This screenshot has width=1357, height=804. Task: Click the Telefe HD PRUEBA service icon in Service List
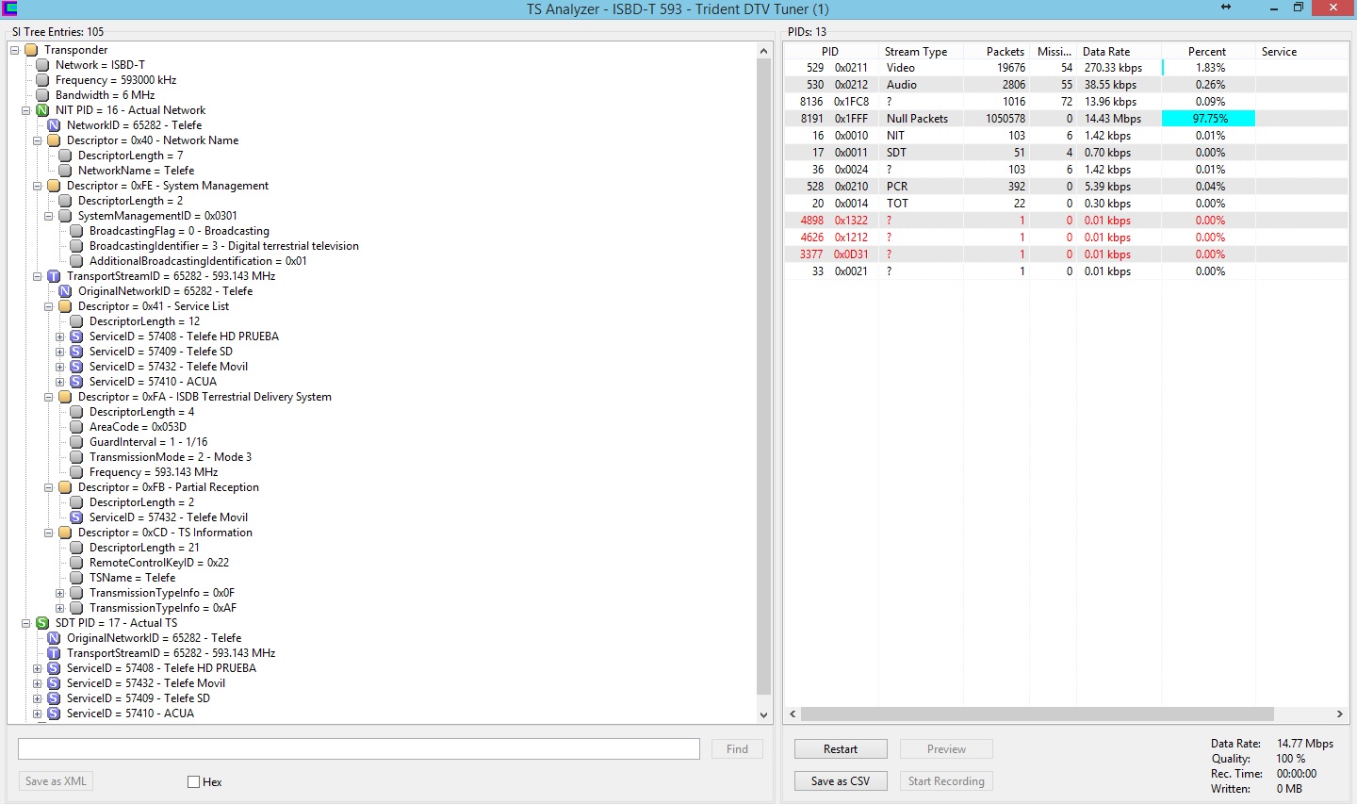pos(76,336)
